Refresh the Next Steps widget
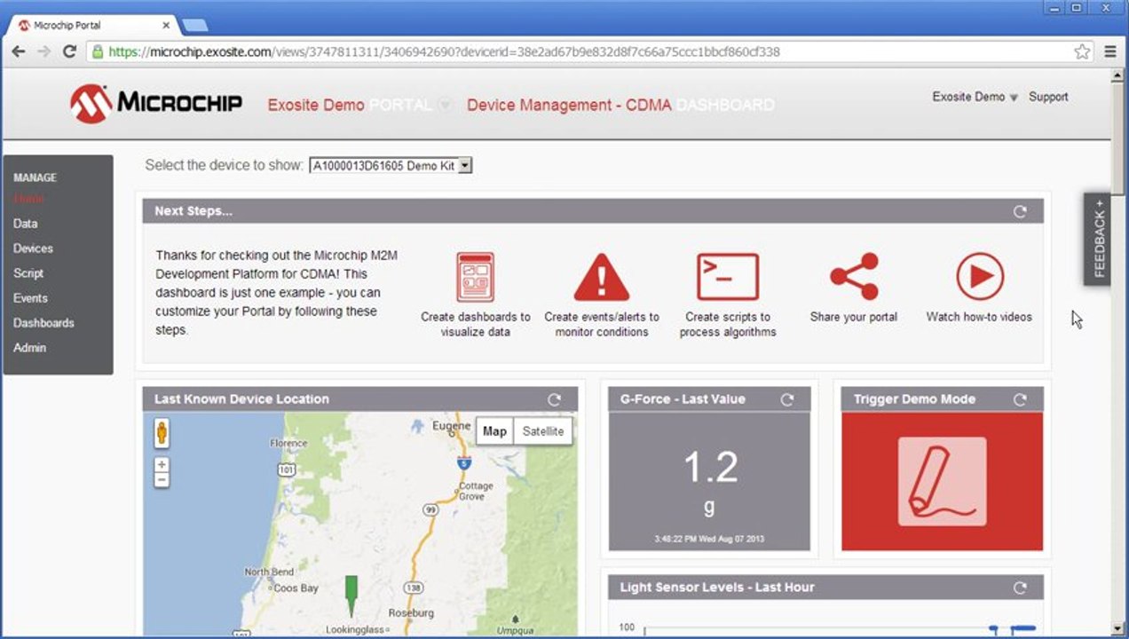 [1020, 211]
